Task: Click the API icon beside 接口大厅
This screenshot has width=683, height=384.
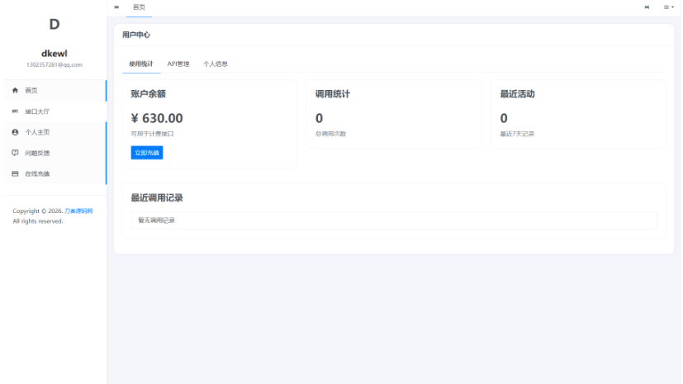Action: coord(15,111)
